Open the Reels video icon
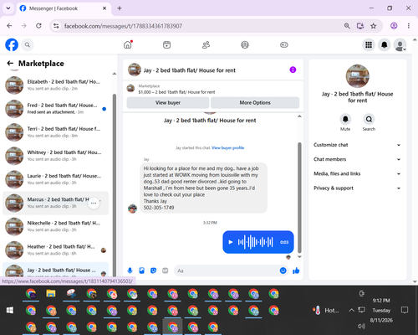The height and width of the screenshot is (335, 418). pos(166,44)
